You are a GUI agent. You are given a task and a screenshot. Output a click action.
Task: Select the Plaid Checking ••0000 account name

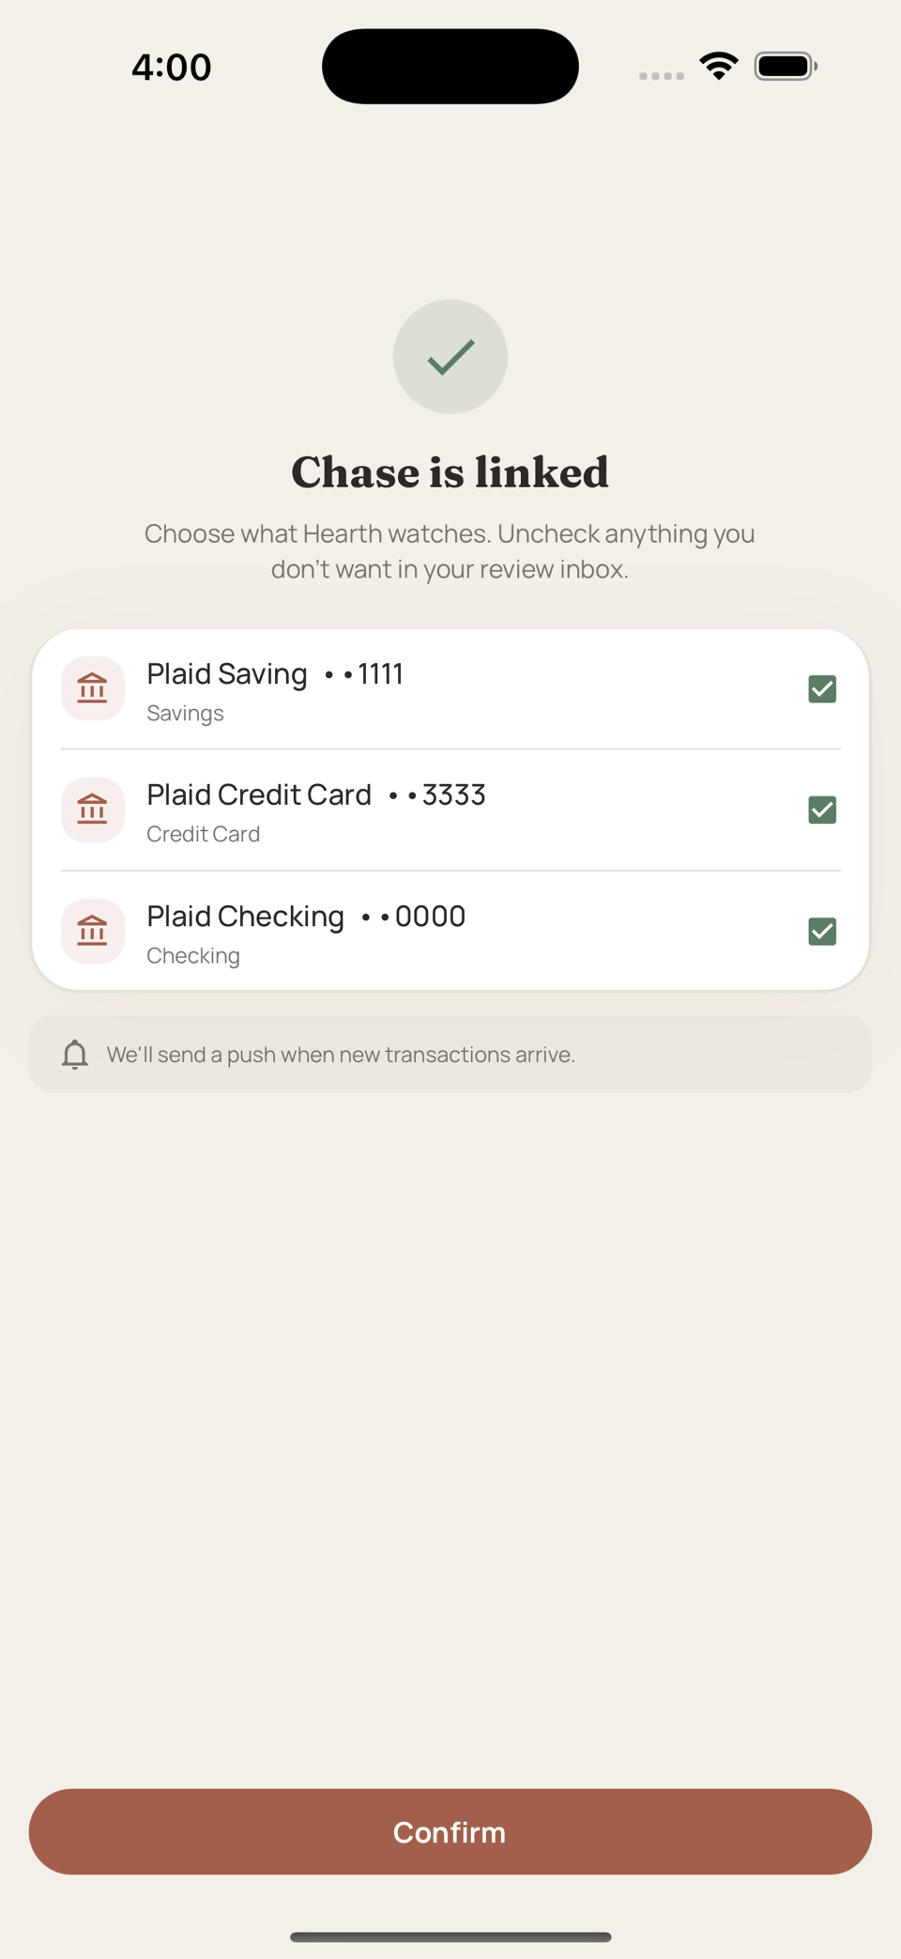point(306,916)
